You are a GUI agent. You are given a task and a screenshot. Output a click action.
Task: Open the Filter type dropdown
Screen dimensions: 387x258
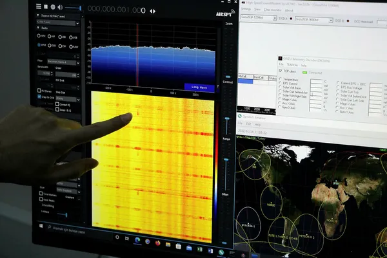point(78,63)
